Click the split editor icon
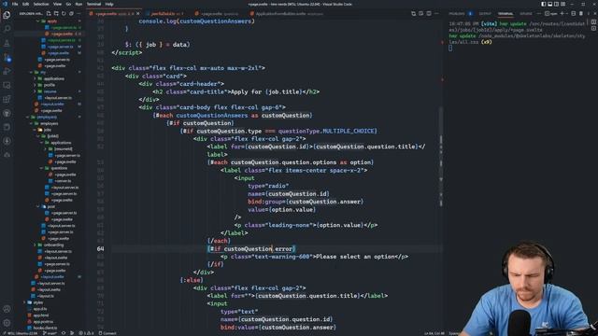 tap(429, 13)
